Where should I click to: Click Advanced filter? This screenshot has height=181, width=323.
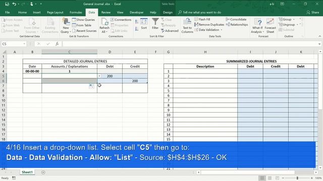pos(170,31)
